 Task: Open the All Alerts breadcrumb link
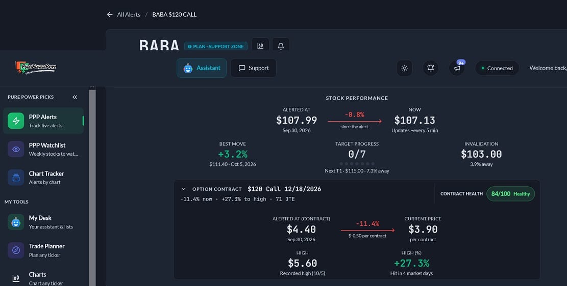tap(129, 14)
